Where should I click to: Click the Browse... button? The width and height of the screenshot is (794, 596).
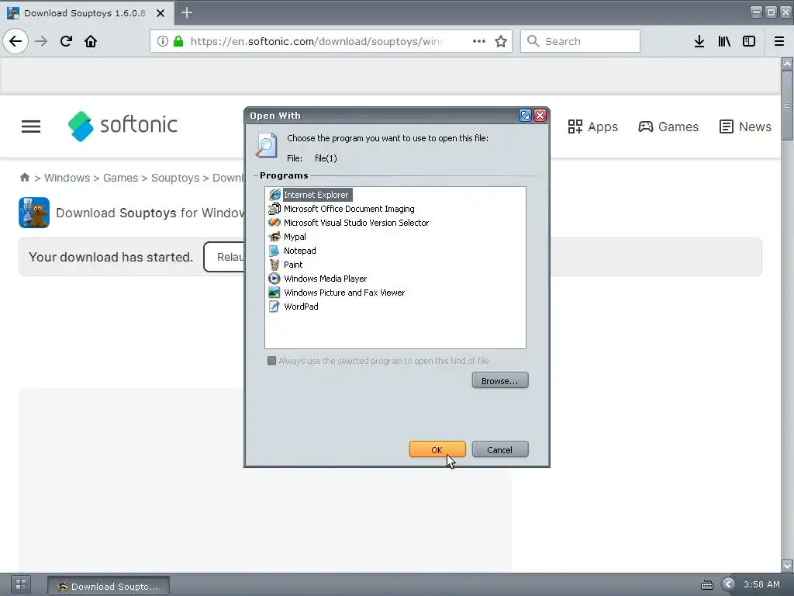500,380
